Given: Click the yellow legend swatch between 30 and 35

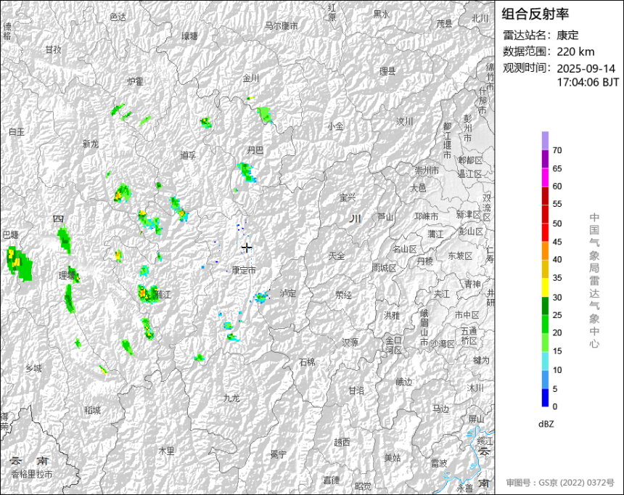Looking at the screenshot, I should (x=545, y=287).
